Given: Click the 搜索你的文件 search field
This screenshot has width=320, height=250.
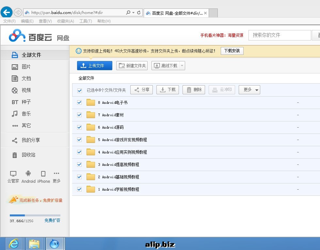Looking at the screenshot, I should pyautogui.click(x=280, y=35).
